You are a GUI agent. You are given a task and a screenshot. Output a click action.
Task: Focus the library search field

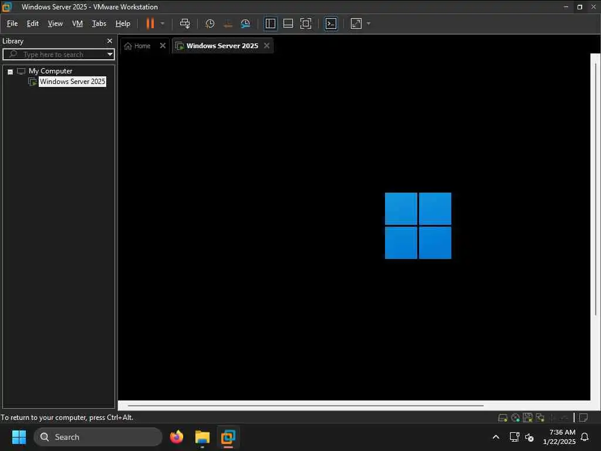click(58, 54)
